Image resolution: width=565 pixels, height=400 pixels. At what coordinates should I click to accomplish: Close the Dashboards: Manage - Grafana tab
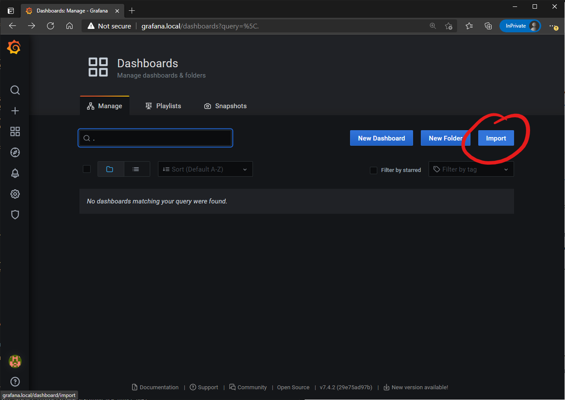[x=117, y=11]
